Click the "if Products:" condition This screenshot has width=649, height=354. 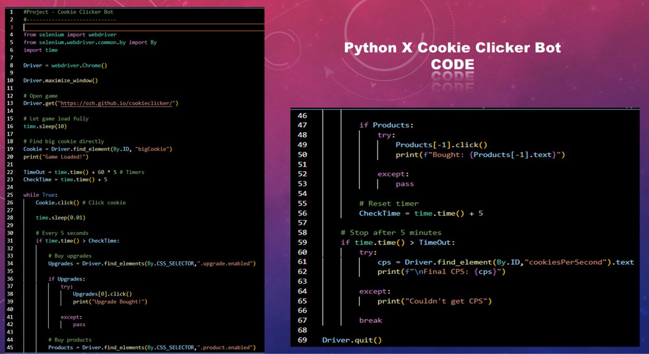[x=386, y=125]
